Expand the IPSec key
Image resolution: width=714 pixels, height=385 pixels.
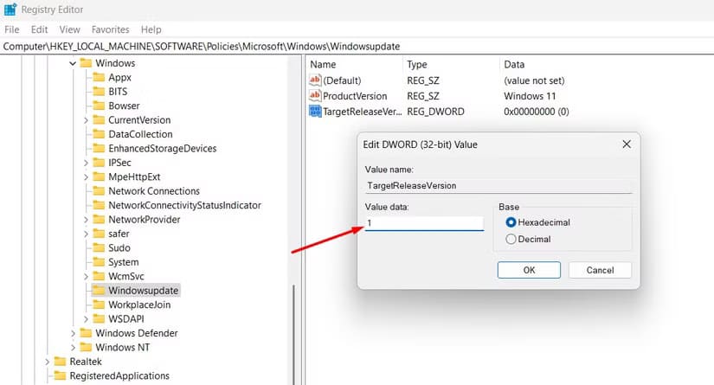(x=86, y=163)
